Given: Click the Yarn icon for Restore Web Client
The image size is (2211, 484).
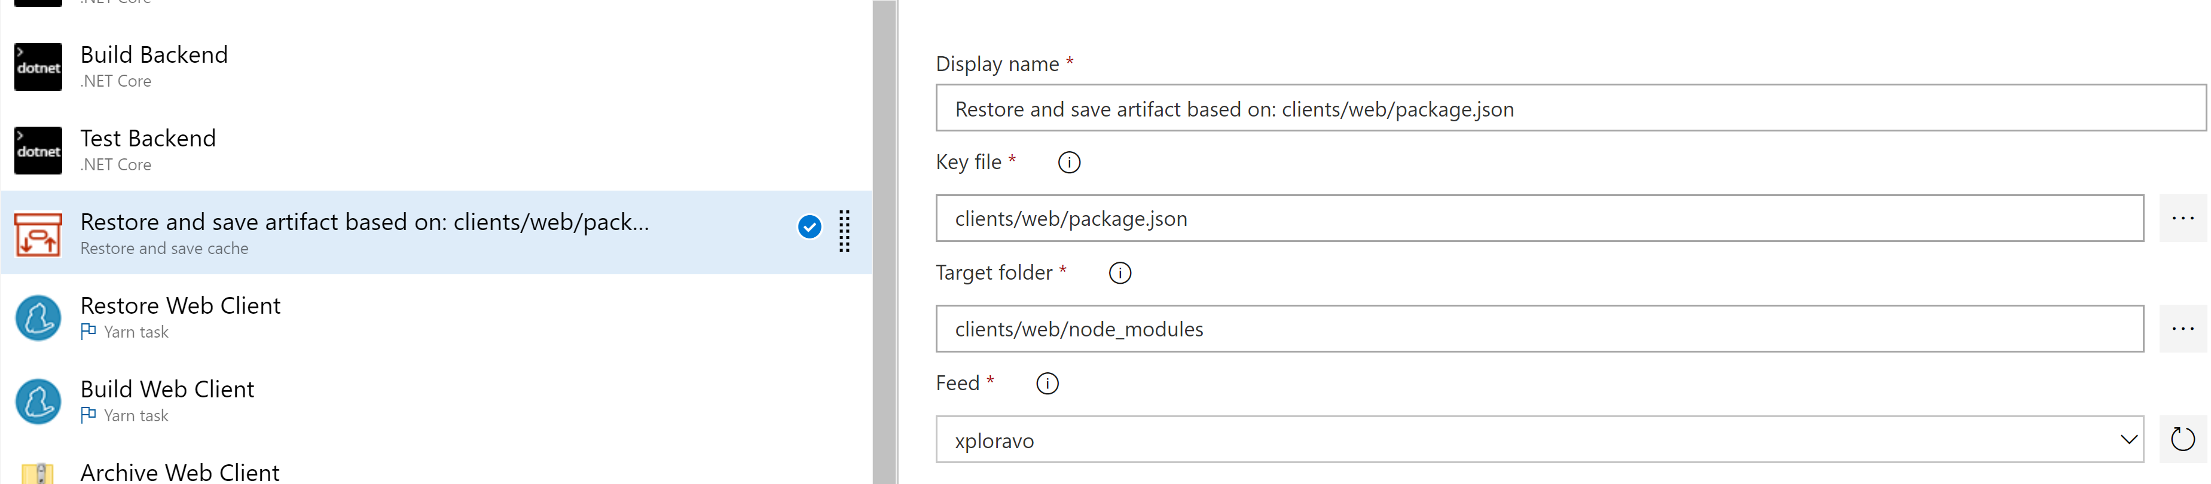Looking at the screenshot, I should (39, 318).
